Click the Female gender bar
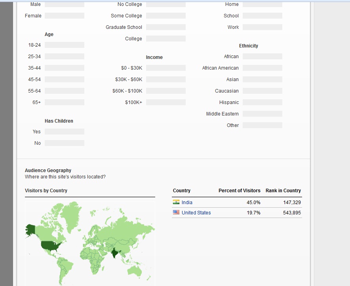Image resolution: width=350 pixels, height=286 pixels. point(65,16)
